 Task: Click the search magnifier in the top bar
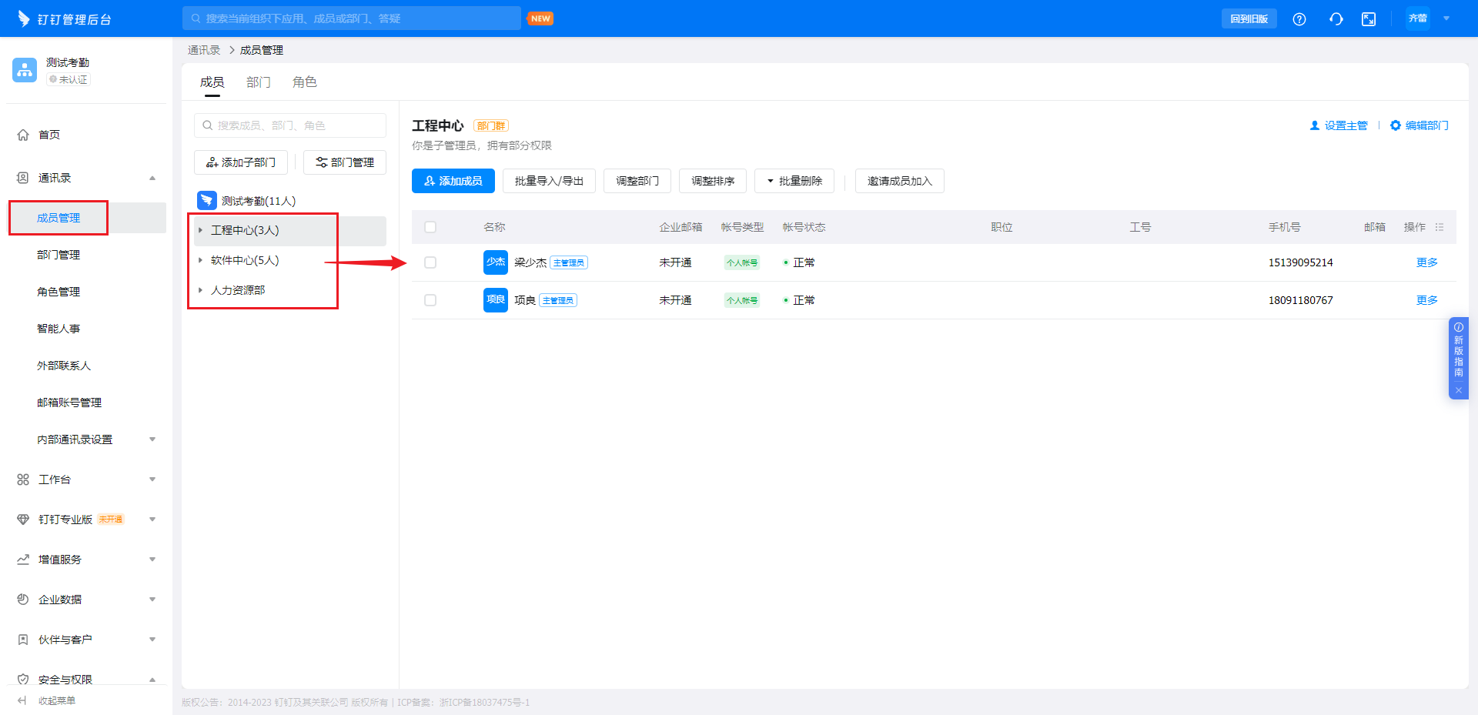click(196, 18)
